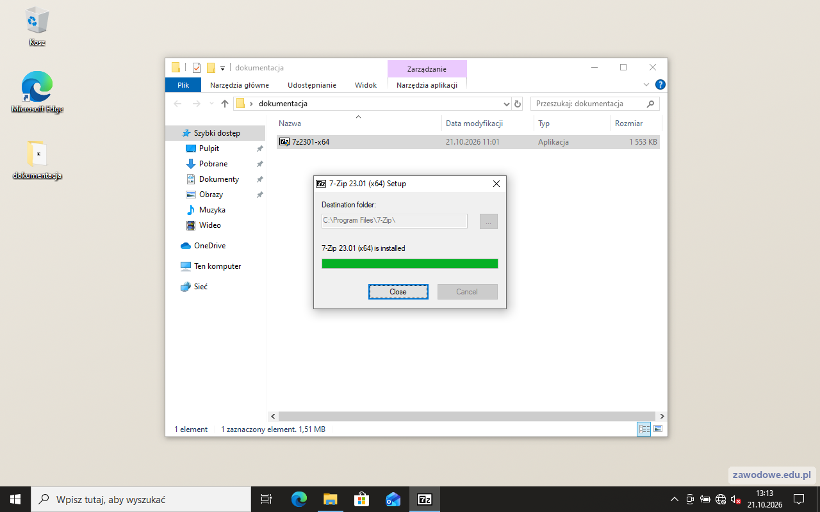
Task: Select Ten komputer in the navigation pane
Action: point(217,266)
